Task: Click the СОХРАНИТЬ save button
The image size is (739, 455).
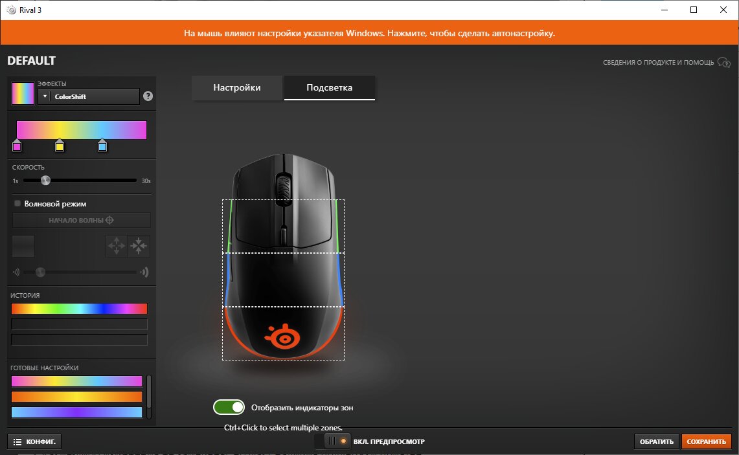Action: 707,442
